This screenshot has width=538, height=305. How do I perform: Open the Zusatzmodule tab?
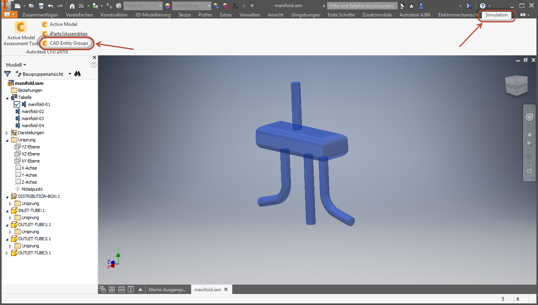(376, 15)
